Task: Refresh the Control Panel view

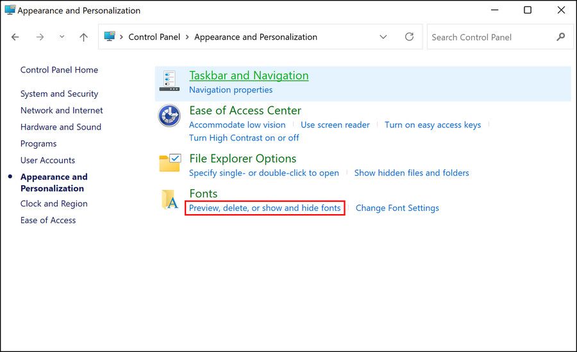Action: click(x=409, y=37)
